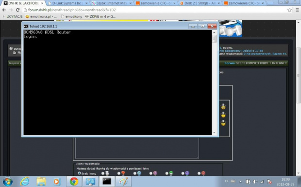Open the emotikony bookmark

[71, 16]
